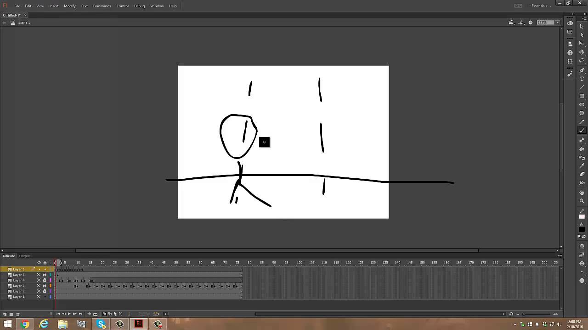
Task: Create a new layer folder
Action: [x=11, y=314]
